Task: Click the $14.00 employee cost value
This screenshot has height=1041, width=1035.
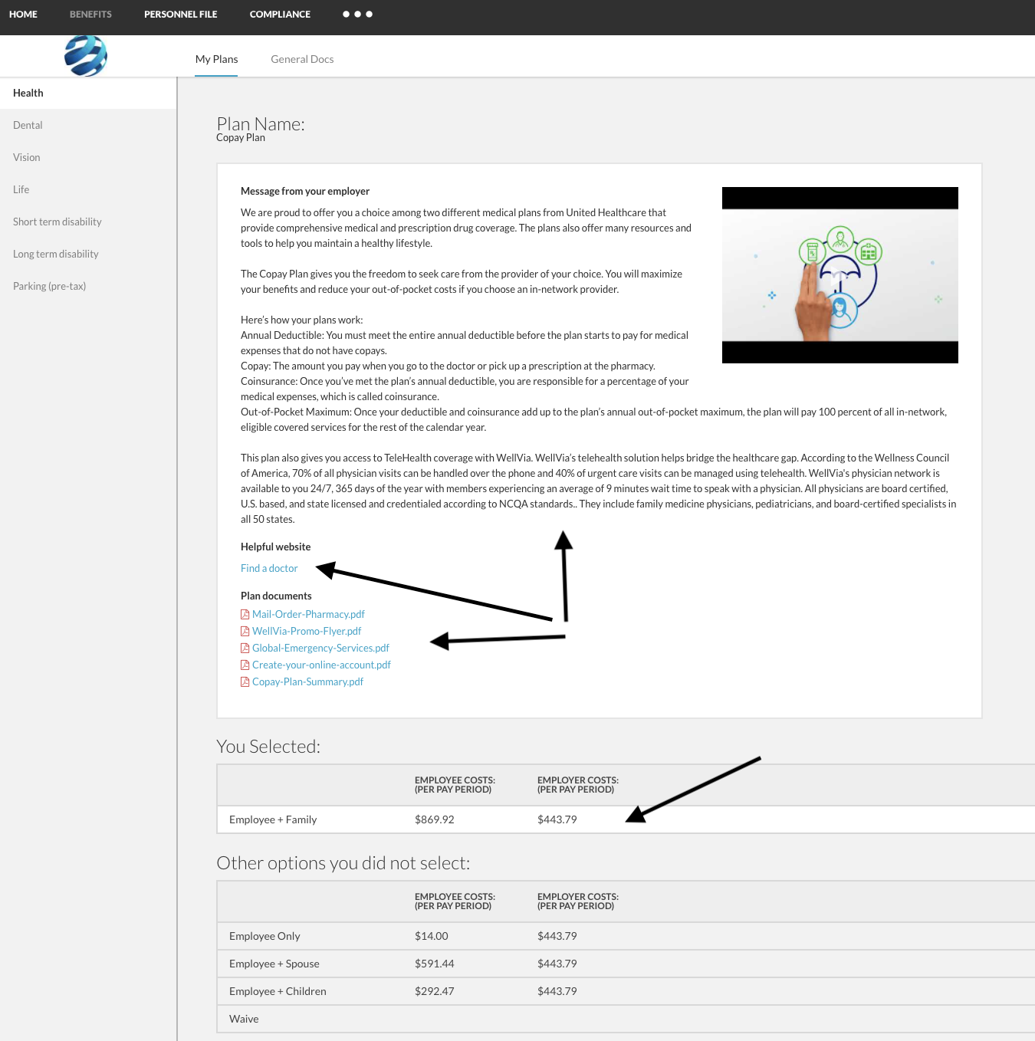Action: [x=432, y=936]
